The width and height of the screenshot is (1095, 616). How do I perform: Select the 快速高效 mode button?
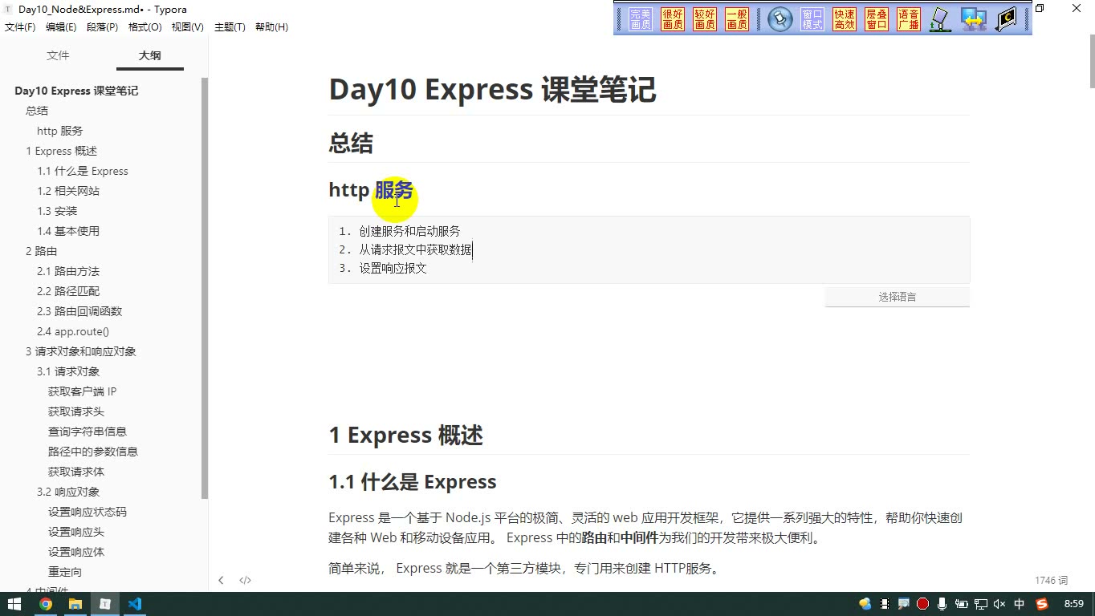(845, 19)
